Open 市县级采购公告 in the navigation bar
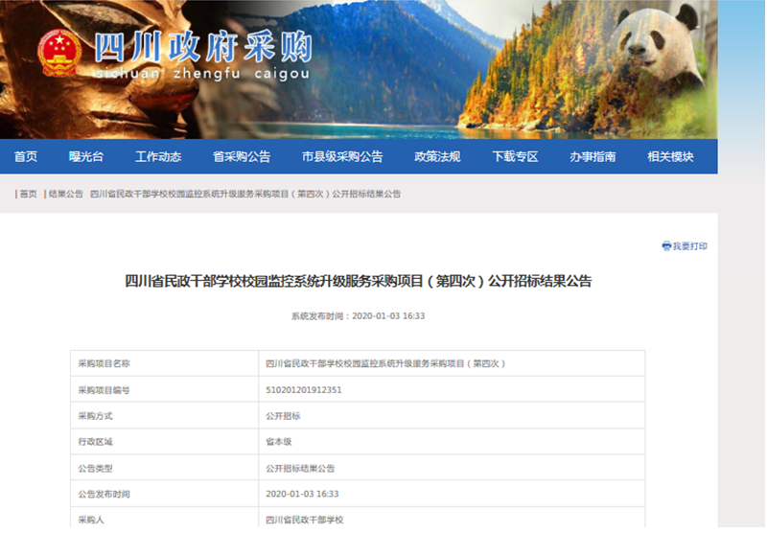Viewport: 767px width, 533px height. [x=342, y=157]
